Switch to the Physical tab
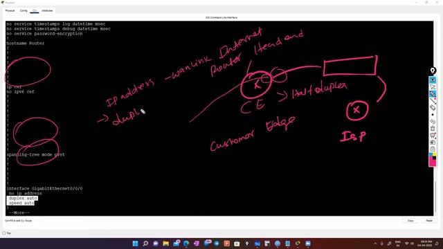 pyautogui.click(x=10, y=11)
